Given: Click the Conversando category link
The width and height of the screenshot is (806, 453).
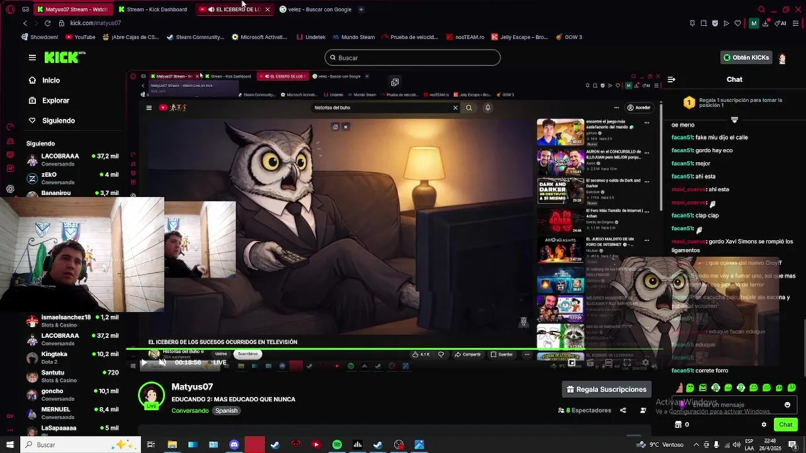Looking at the screenshot, I should tap(190, 411).
